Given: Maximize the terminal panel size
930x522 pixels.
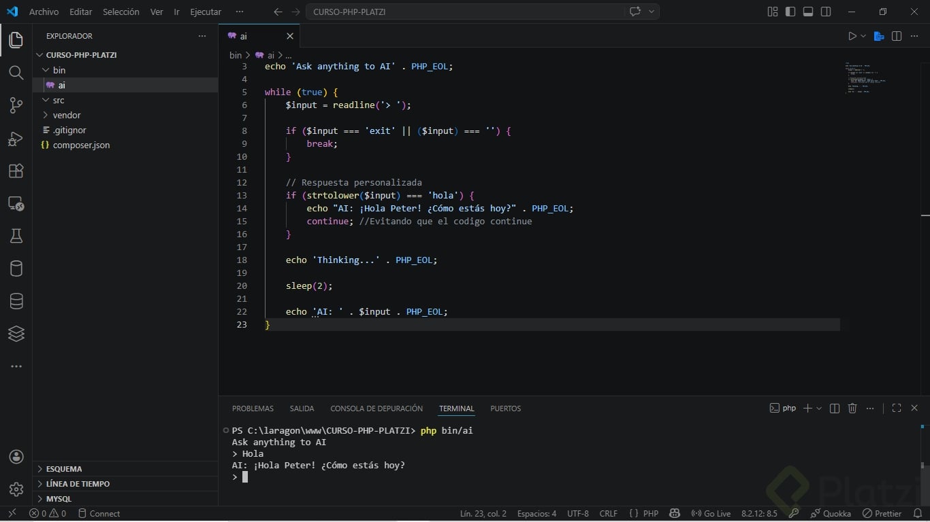Looking at the screenshot, I should [896, 408].
